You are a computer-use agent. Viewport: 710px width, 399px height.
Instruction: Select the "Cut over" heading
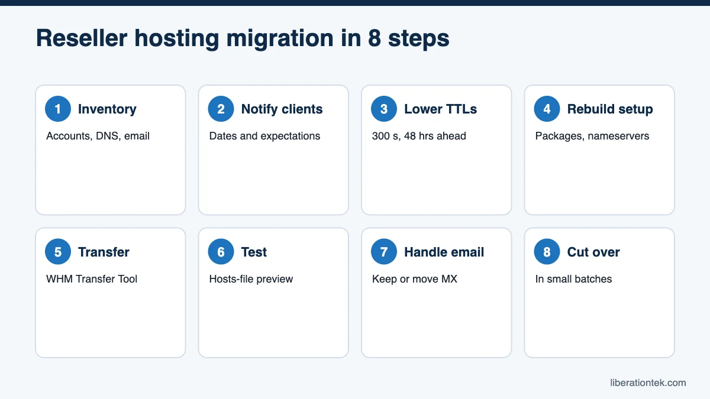tap(593, 252)
